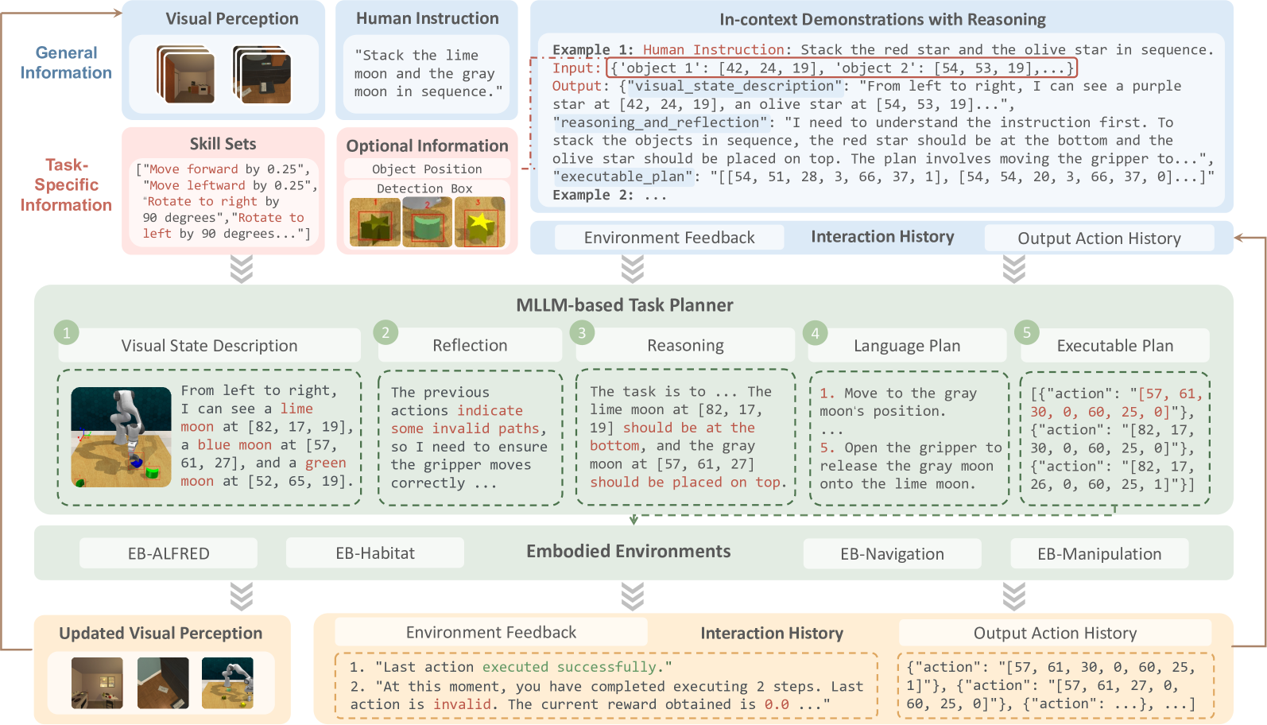Click the MLLM-based Task Planner title
Image resolution: width=1267 pixels, height=725 pixels.
(x=625, y=305)
